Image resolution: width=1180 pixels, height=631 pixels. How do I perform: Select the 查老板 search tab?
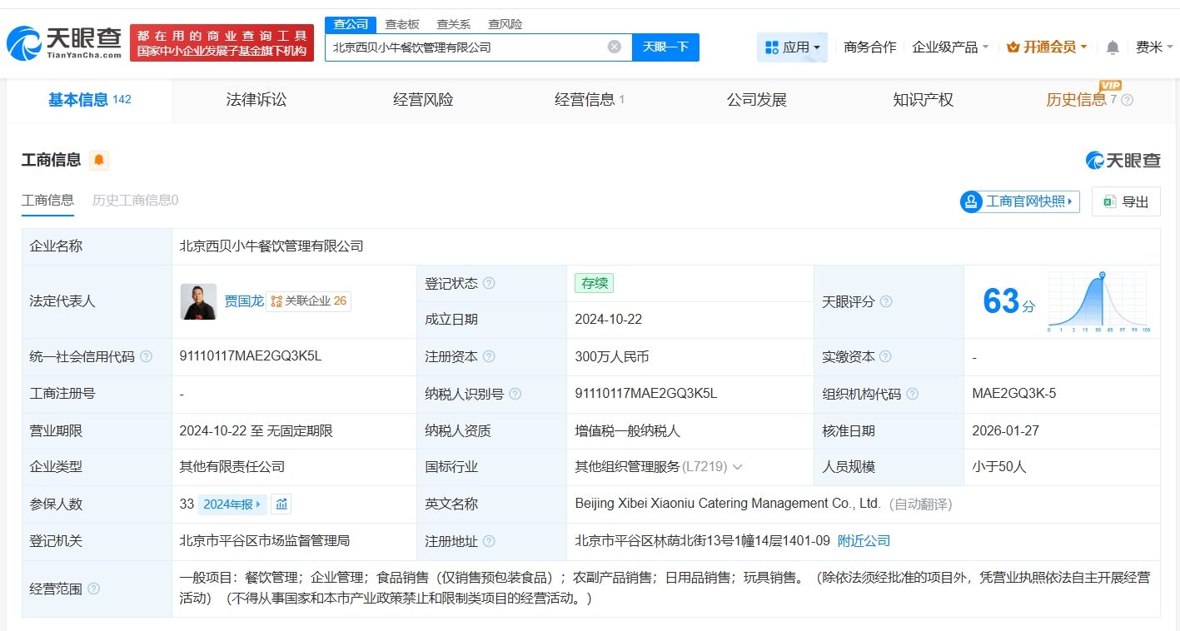402,24
